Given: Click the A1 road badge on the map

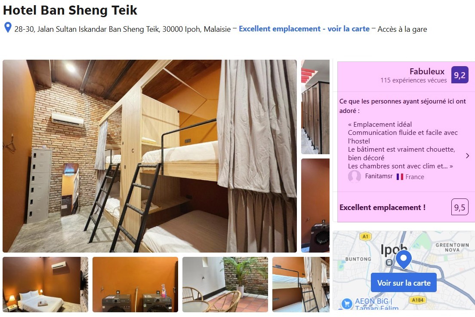Looking at the screenshot, I should 365,237.
